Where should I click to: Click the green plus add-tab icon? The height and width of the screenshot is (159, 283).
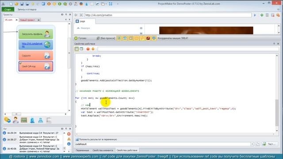coord(262,15)
